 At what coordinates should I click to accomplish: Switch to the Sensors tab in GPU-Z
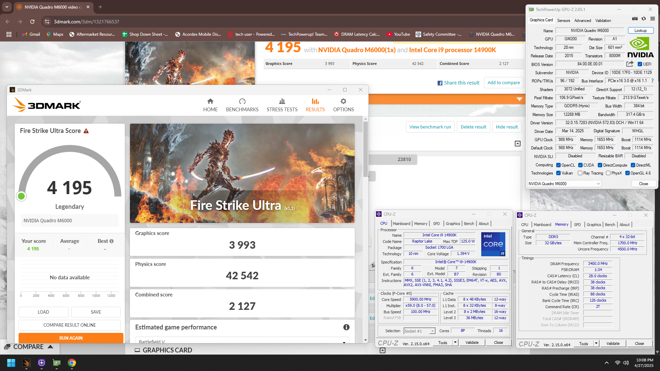click(563, 21)
